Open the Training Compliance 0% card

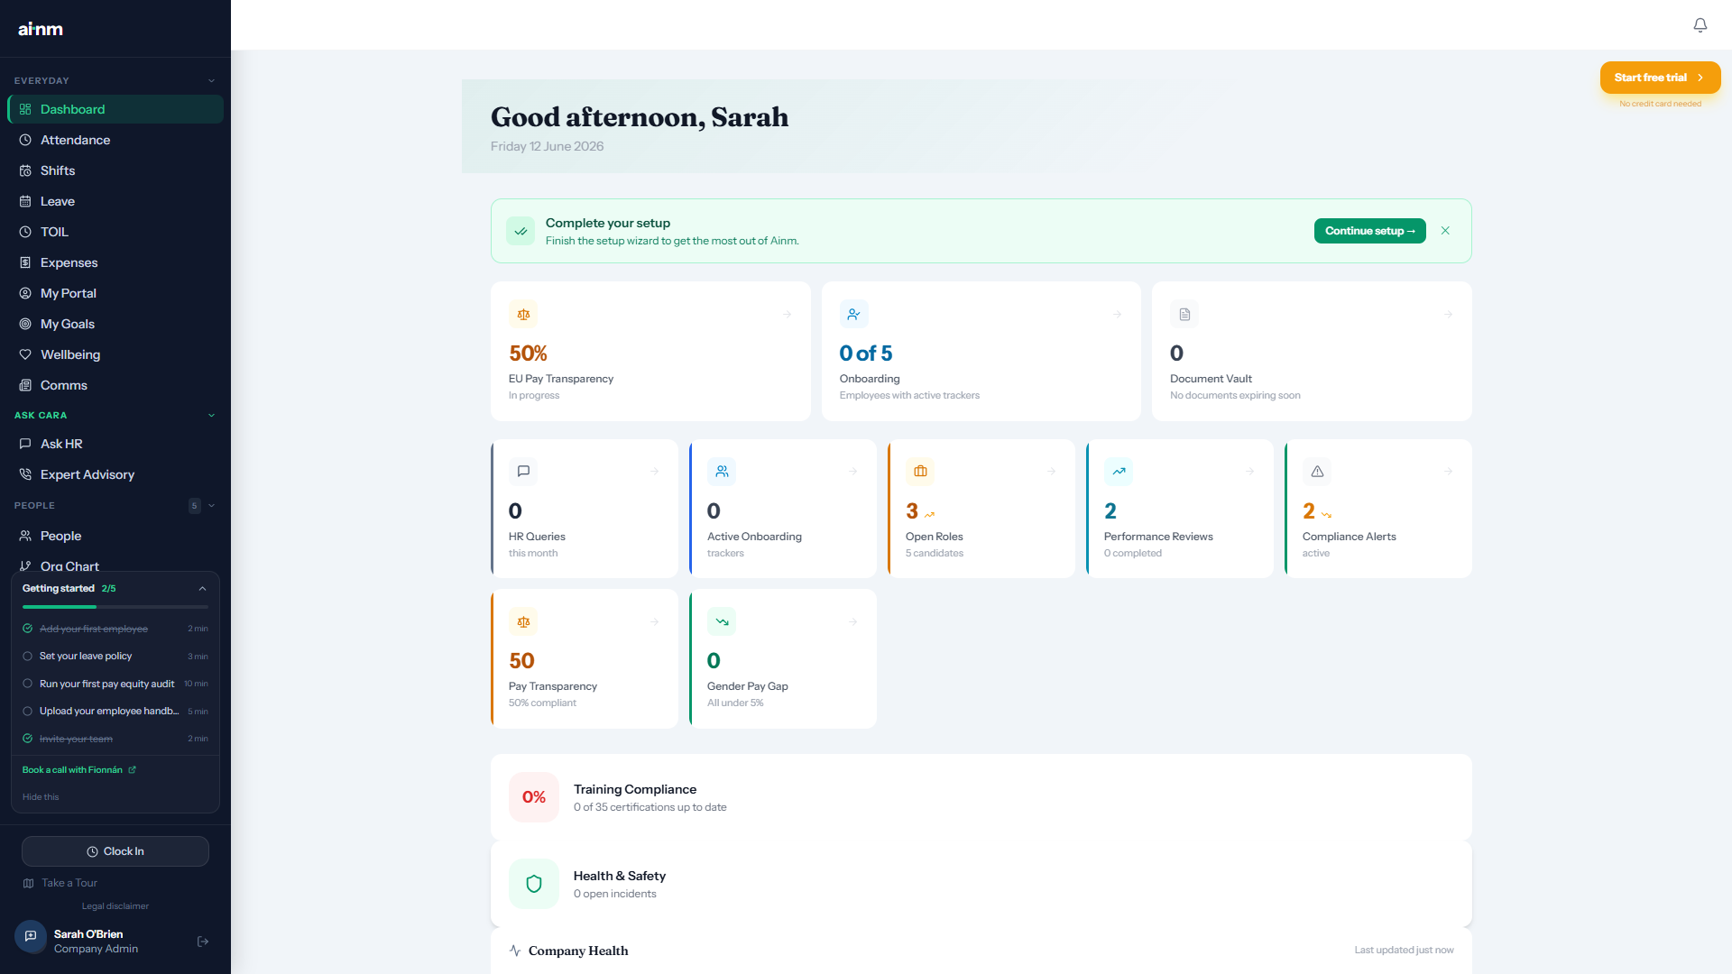pos(981,797)
